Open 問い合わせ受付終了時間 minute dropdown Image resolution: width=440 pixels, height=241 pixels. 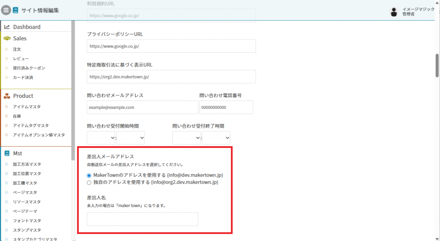click(x=216, y=138)
